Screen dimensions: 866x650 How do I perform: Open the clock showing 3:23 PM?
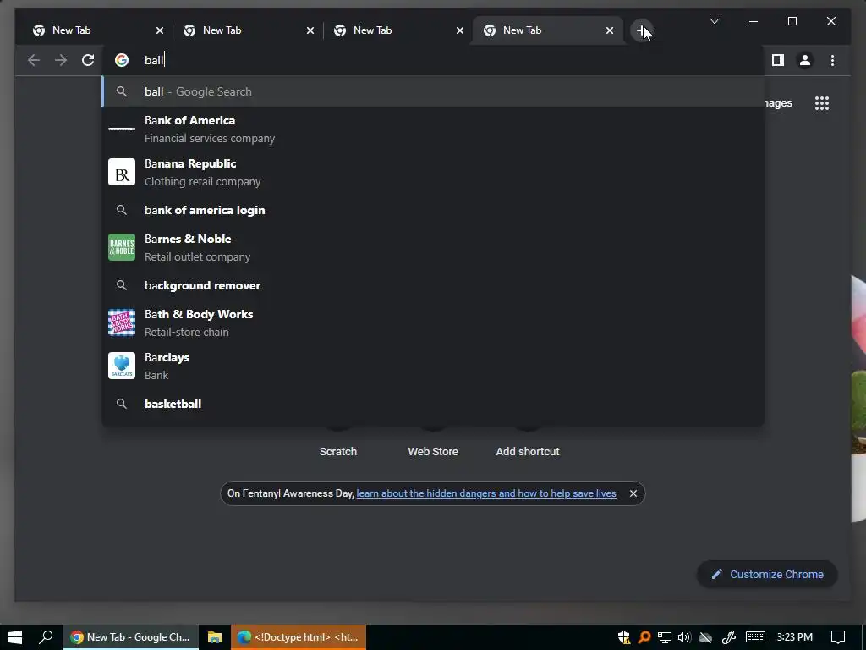795,637
